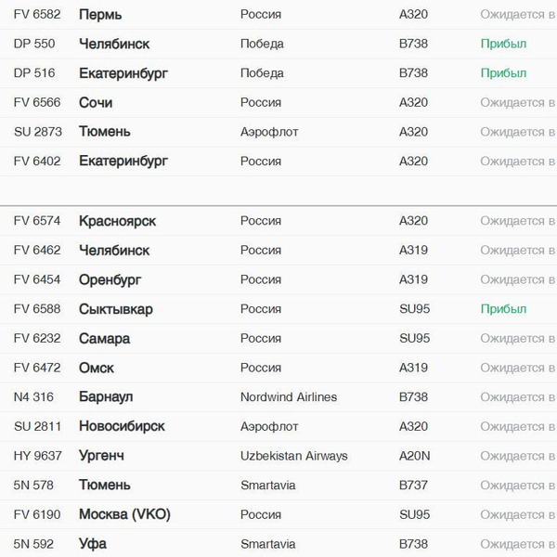Click the A20N aircraft type in the Ургенч row
This screenshot has height=557, width=557.
[415, 456]
